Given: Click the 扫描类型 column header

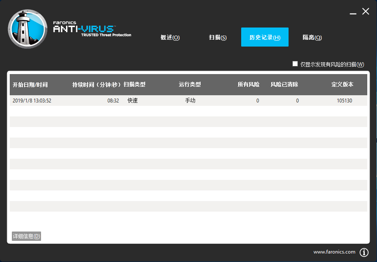Looking at the screenshot, I should (x=135, y=85).
